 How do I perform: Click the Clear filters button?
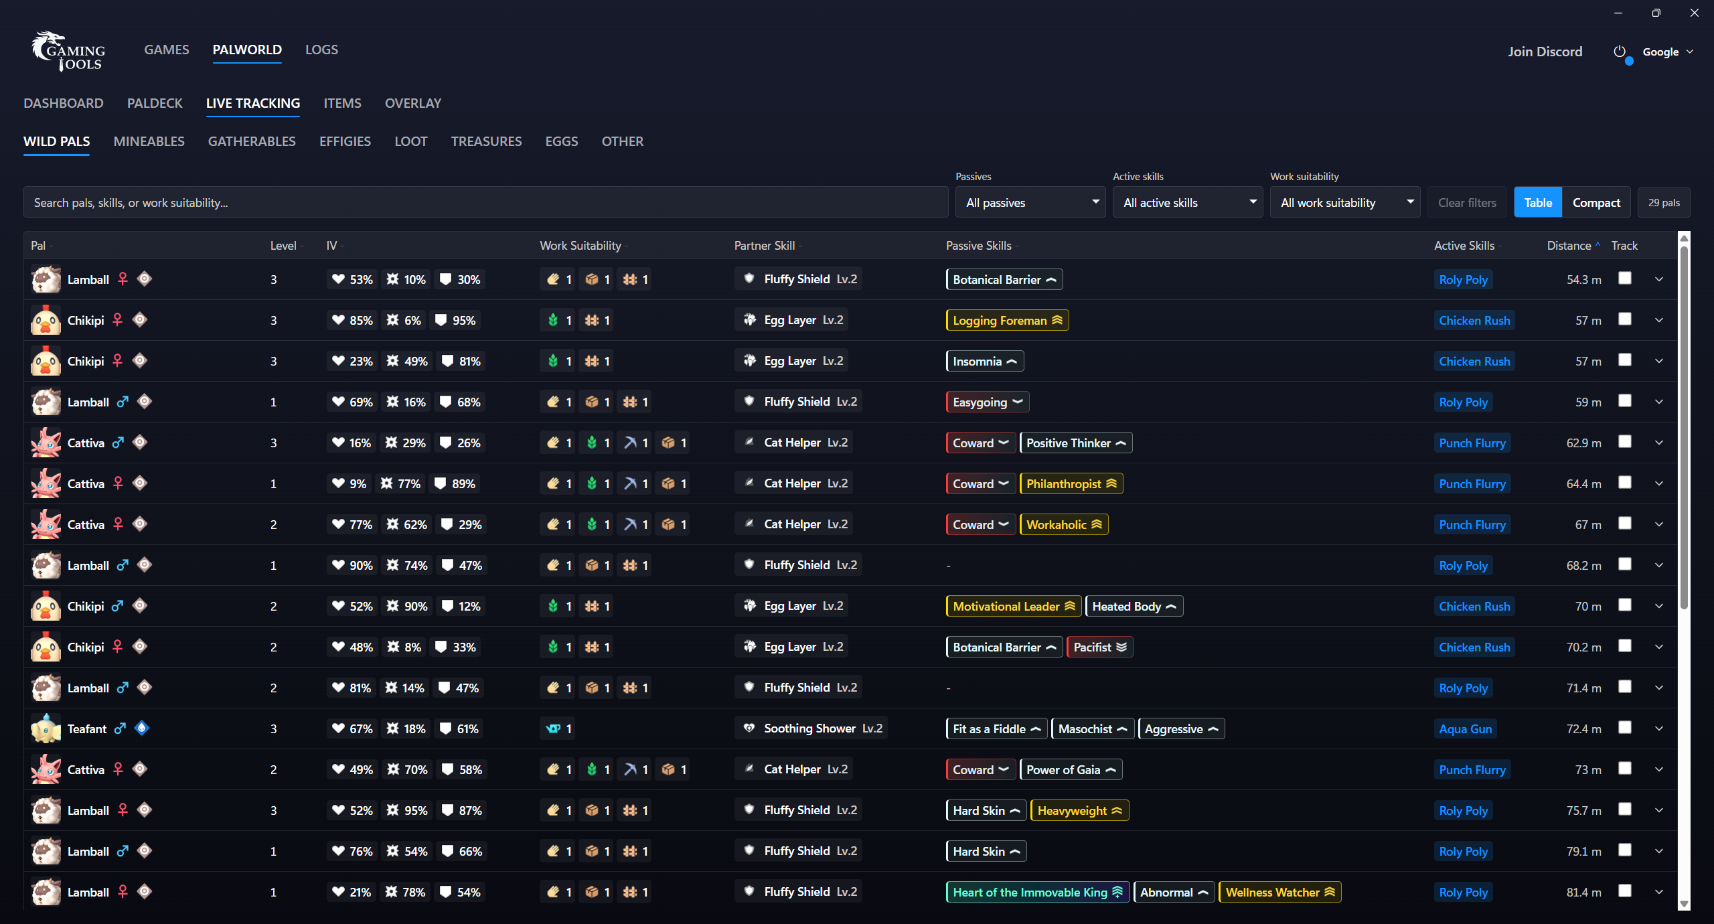point(1467,202)
